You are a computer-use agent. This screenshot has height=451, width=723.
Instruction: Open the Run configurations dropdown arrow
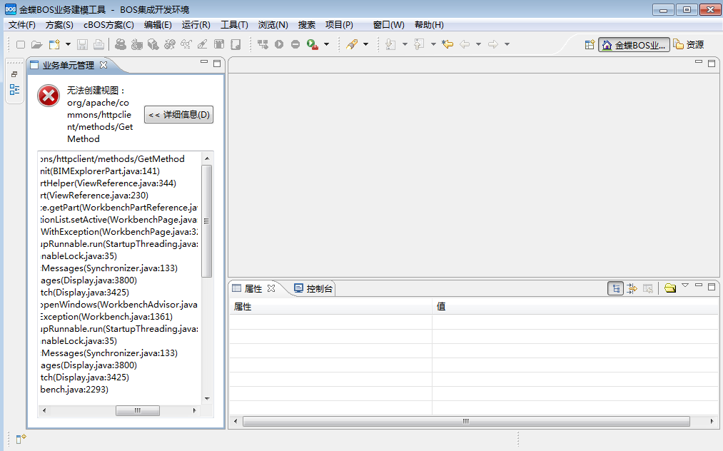click(x=326, y=44)
